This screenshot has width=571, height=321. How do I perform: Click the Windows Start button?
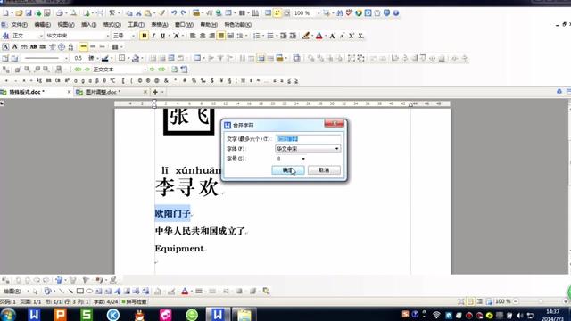tap(8, 315)
